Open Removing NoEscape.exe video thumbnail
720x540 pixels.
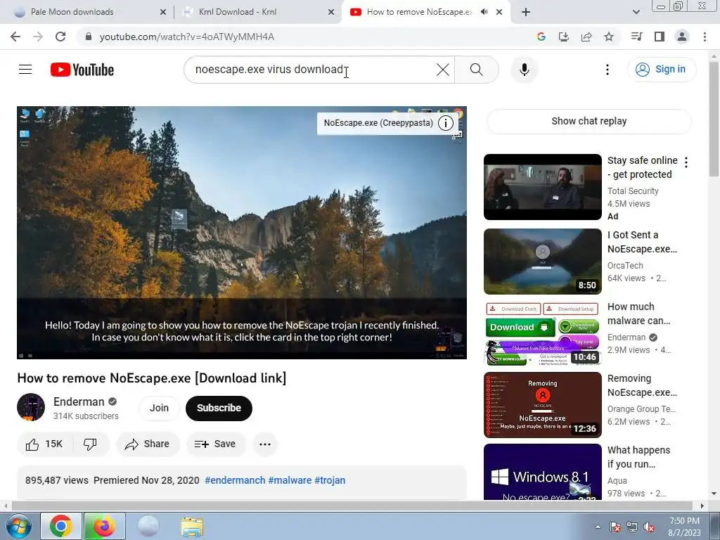tap(542, 405)
